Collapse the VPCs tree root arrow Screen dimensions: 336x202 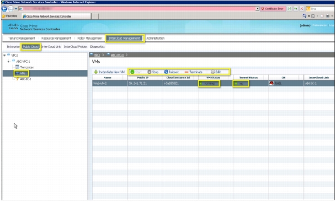click(4, 56)
